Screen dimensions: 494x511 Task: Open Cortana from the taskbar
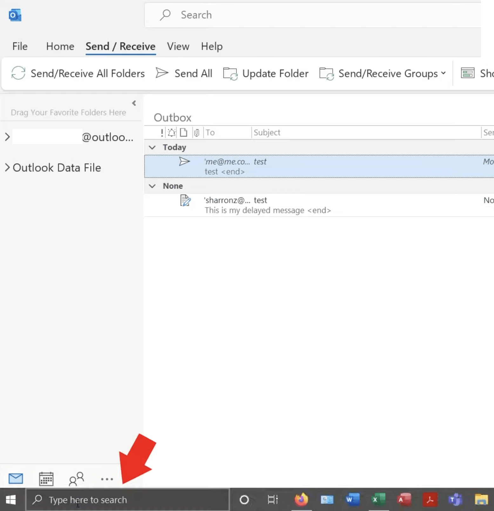point(244,500)
